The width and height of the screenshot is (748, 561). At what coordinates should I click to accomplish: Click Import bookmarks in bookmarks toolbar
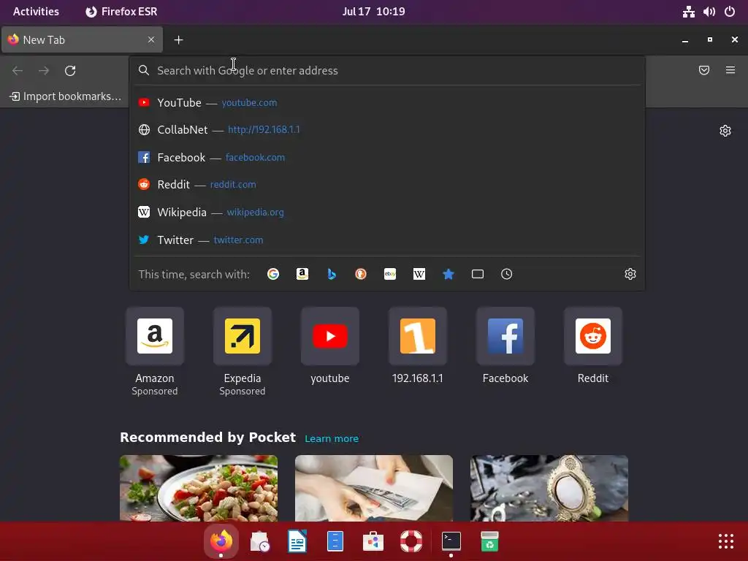pyautogui.click(x=66, y=96)
